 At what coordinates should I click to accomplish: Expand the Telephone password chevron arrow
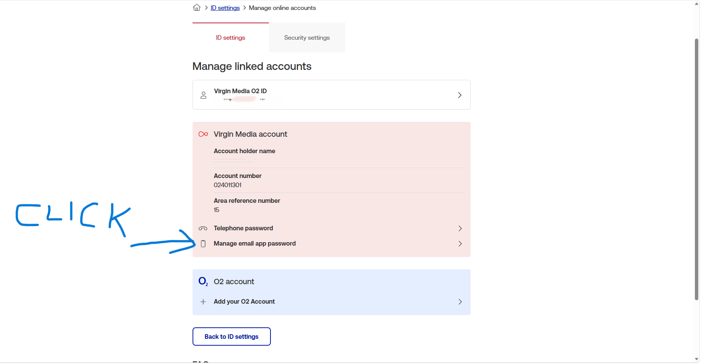click(x=460, y=228)
